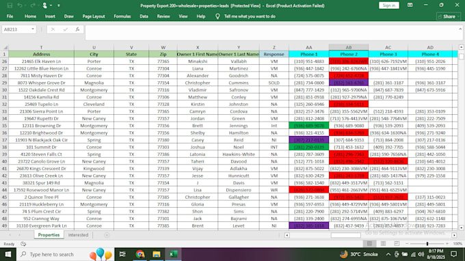Open the Formulas tab

pyautogui.click(x=122, y=16)
